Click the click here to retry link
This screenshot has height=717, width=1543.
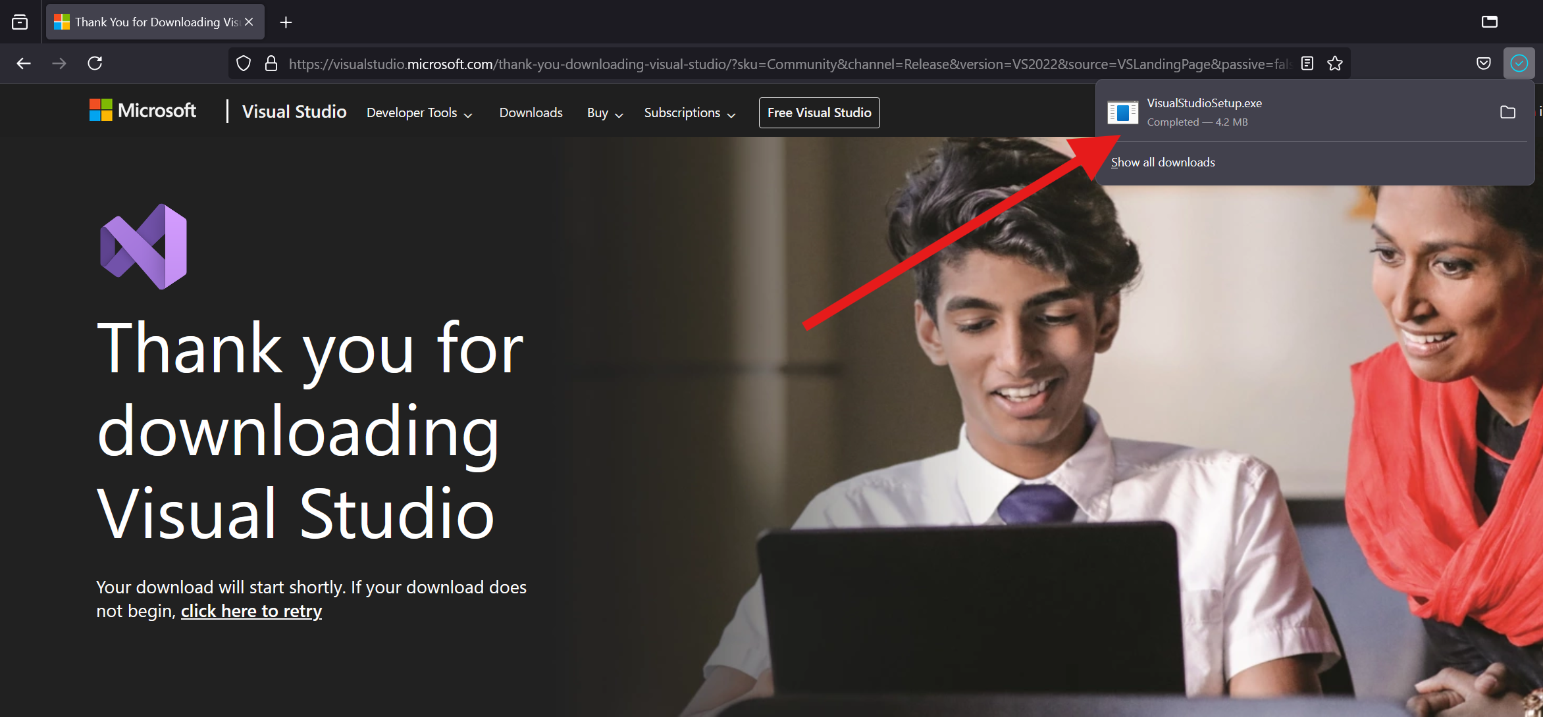[x=251, y=611]
